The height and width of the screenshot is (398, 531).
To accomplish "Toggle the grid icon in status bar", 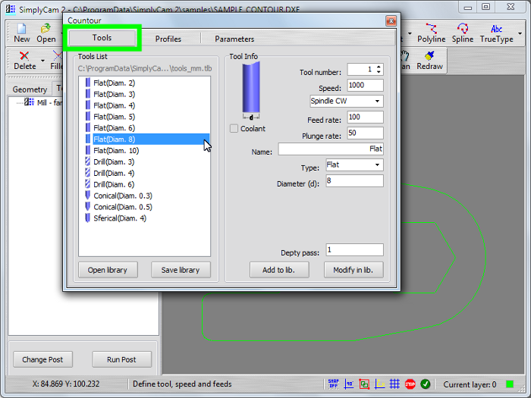I will 394,384.
